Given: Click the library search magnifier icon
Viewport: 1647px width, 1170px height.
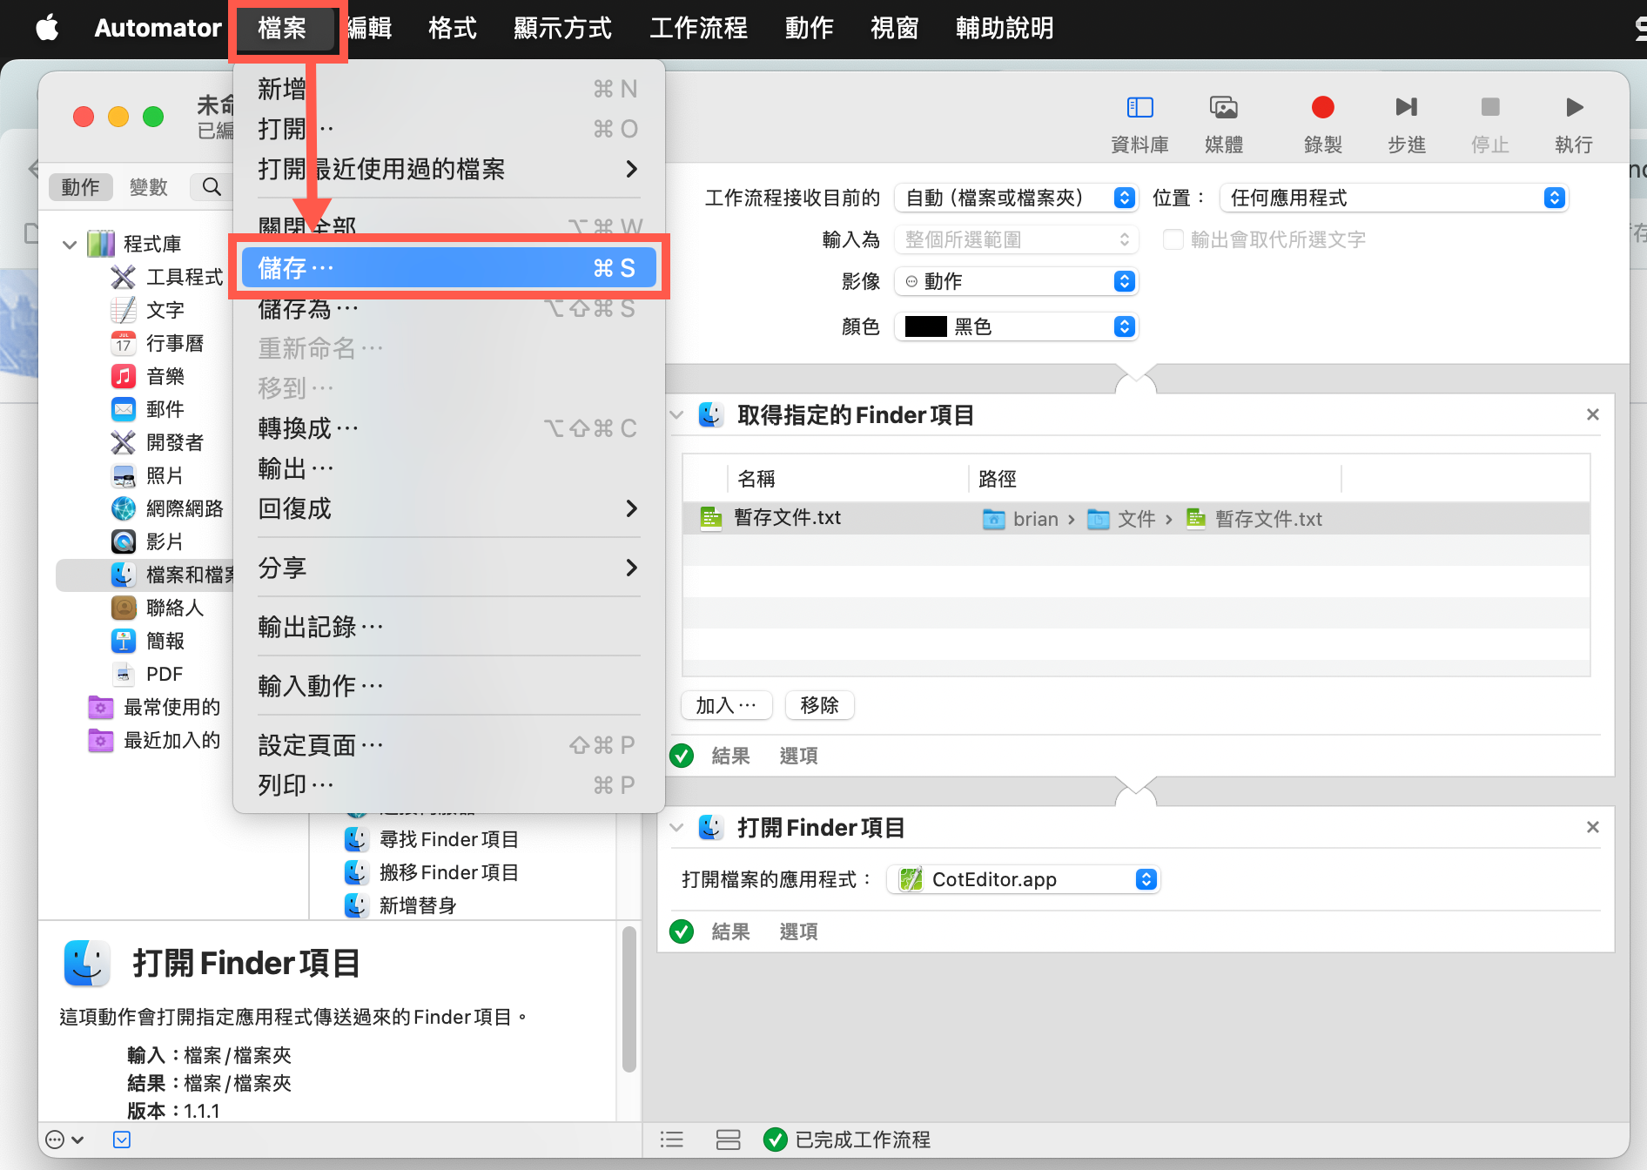Looking at the screenshot, I should tap(212, 187).
